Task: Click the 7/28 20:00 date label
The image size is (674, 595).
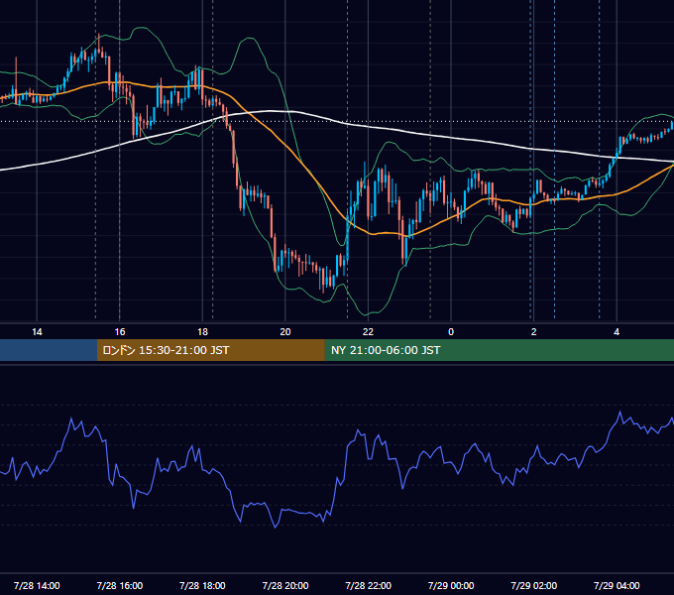Action: [285, 585]
